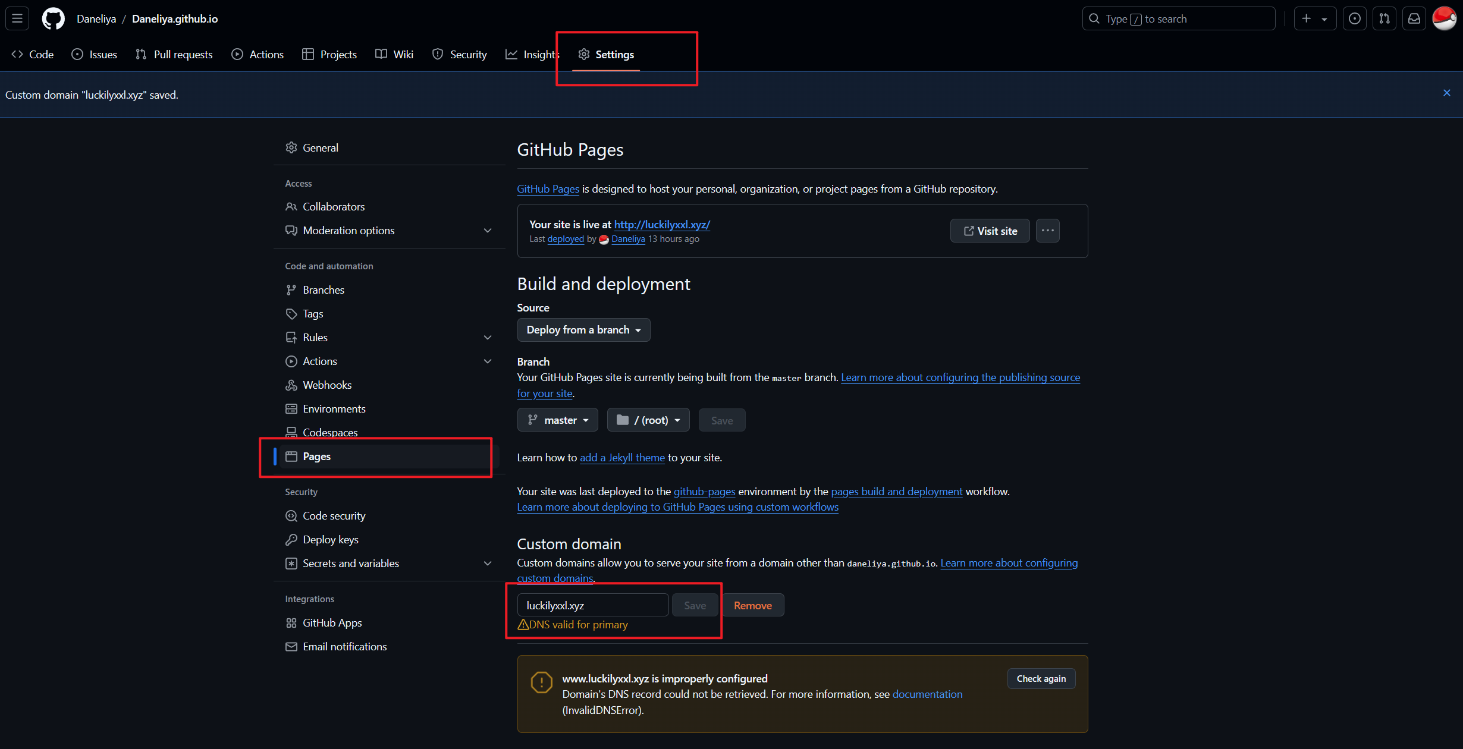Select Pages in the sidebar
The image size is (1463, 749).
coord(390,456)
